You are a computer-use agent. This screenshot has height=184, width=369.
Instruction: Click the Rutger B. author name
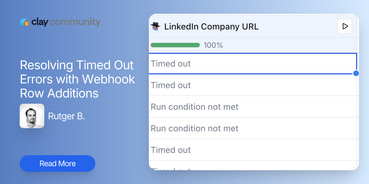point(66,116)
